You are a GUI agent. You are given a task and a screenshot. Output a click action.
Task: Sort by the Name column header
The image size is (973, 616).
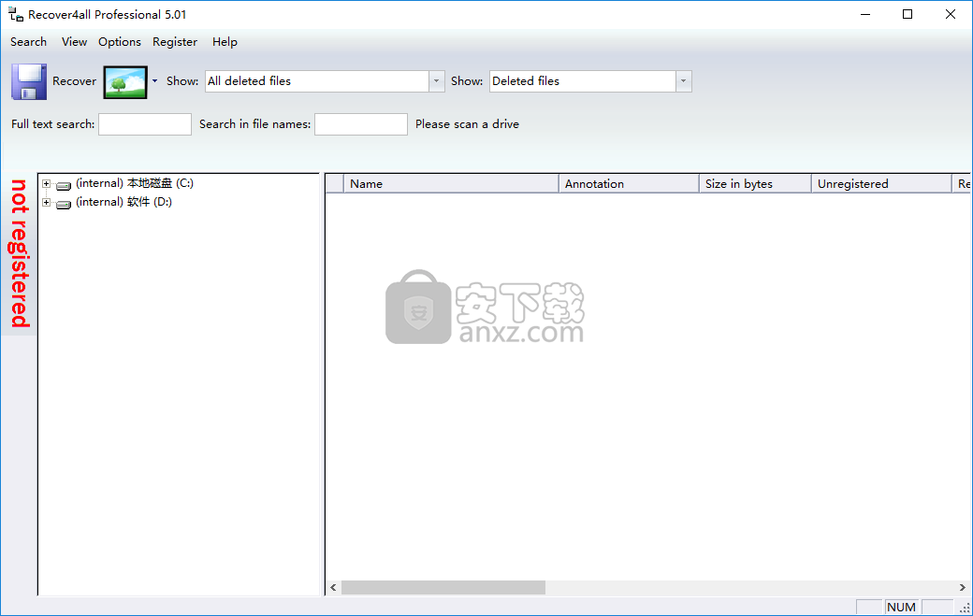pyautogui.click(x=451, y=183)
